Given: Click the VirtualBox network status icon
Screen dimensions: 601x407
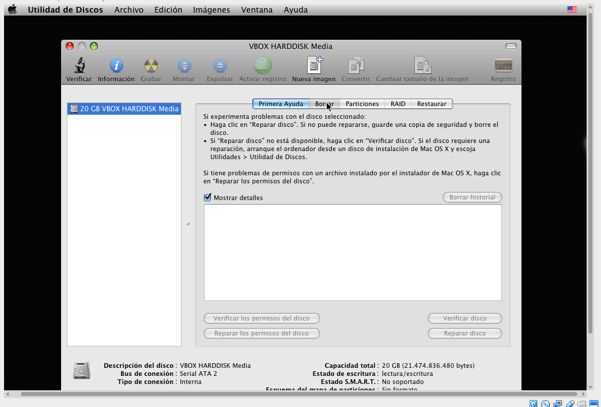Looking at the screenshot, I should coord(558,404).
